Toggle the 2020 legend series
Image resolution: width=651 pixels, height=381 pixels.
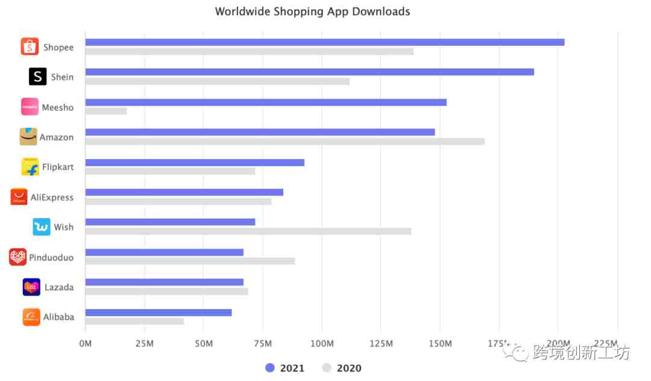[x=341, y=368]
